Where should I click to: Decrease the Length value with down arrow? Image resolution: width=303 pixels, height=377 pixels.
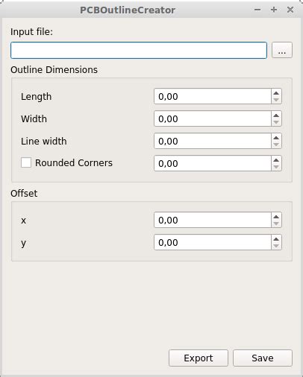point(276,100)
